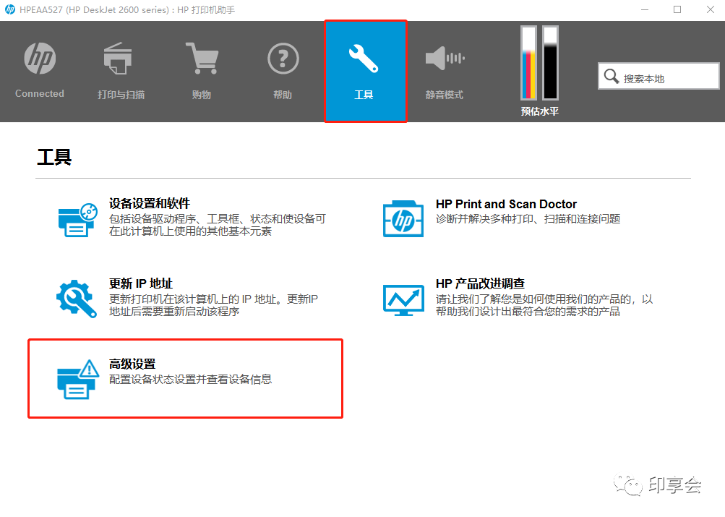725x517 pixels.
Task: Click the Connected label under HP logo
Action: [x=40, y=93]
